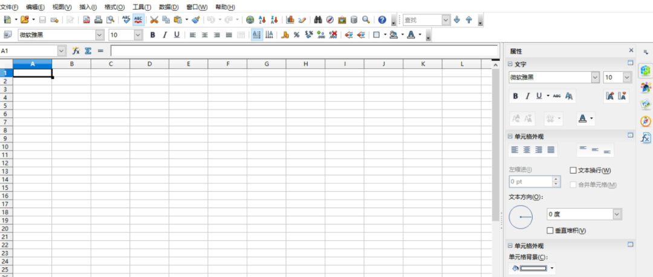The image size is (653, 277).
Task: Toggle automatic spell checking
Action: 138,19
